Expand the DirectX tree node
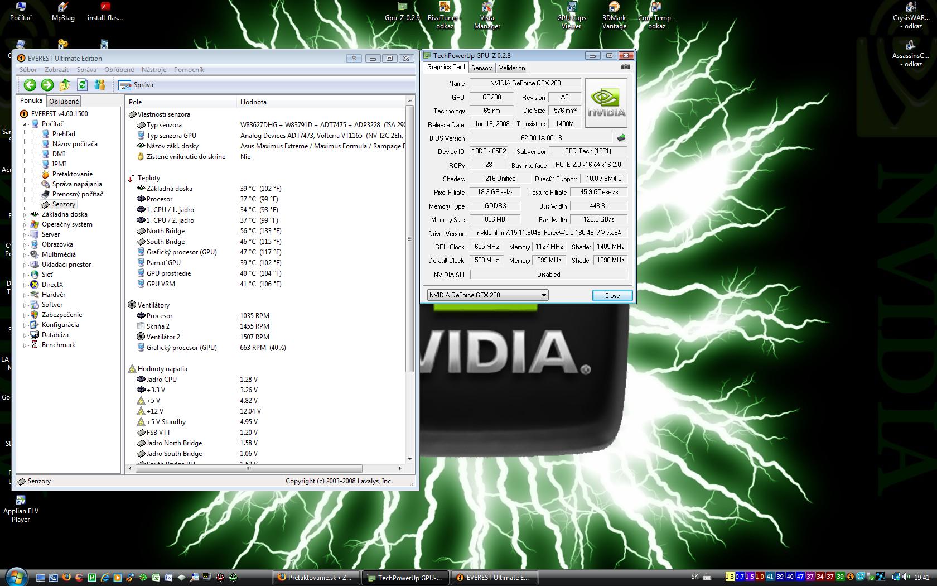 [x=25, y=285]
